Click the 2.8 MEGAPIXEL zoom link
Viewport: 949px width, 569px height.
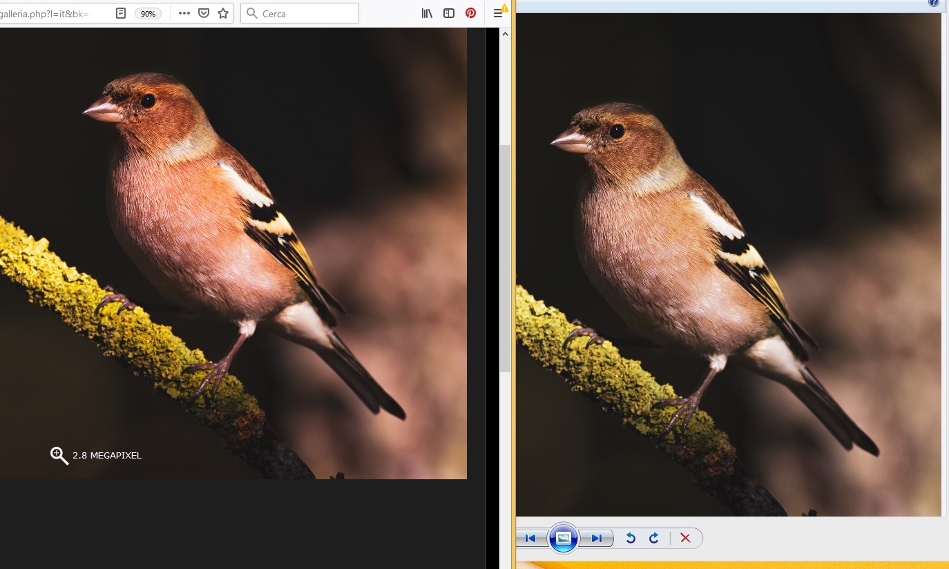pyautogui.click(x=107, y=456)
